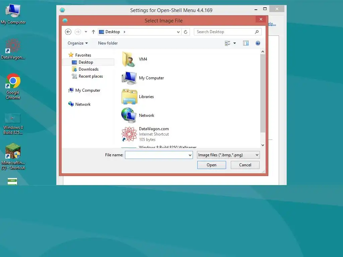Click the Help link in Open-Shell Settings window
The width and height of the screenshot is (343, 257).
272,24
